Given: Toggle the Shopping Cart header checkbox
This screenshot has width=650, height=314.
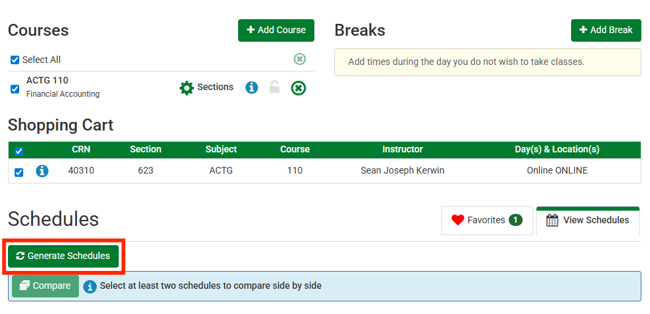Looking at the screenshot, I should [x=19, y=151].
